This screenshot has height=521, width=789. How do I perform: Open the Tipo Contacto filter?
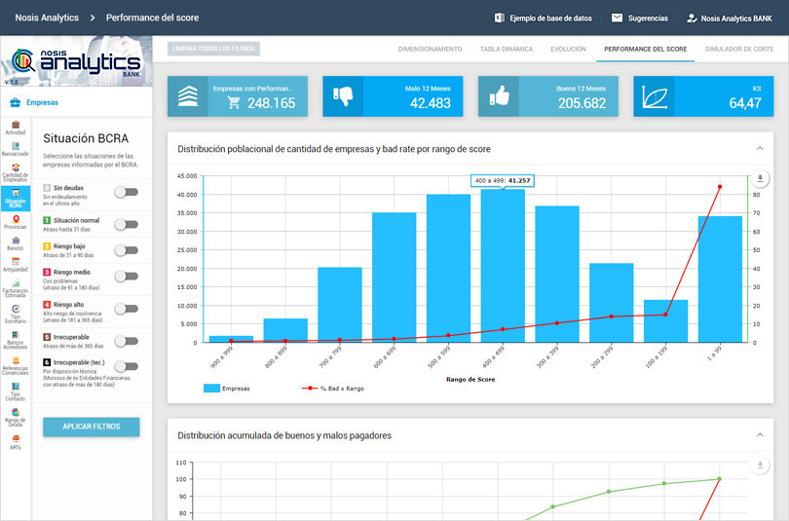pos(15,391)
